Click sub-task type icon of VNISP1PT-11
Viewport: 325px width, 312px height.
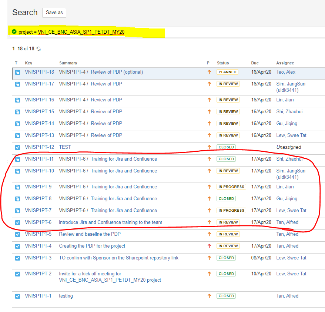click(18, 159)
